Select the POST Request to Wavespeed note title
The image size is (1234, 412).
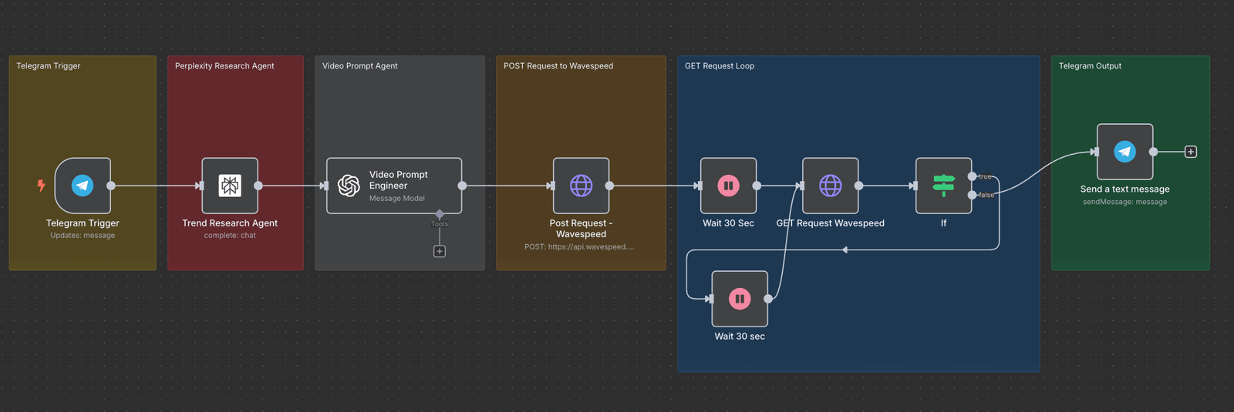(x=558, y=66)
